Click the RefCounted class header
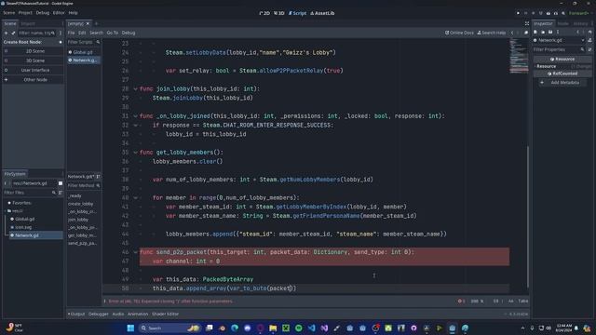The height and width of the screenshot is (335, 596). (x=562, y=74)
